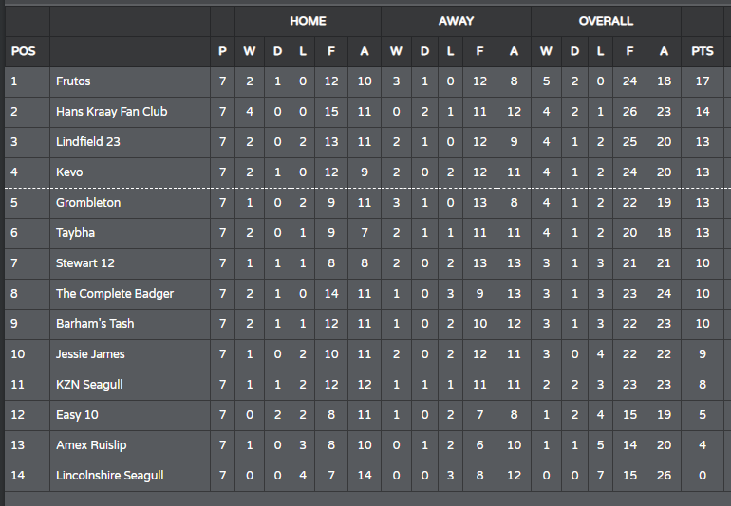Click the Amex Ruislip team name
The height and width of the screenshot is (506, 731).
point(91,445)
